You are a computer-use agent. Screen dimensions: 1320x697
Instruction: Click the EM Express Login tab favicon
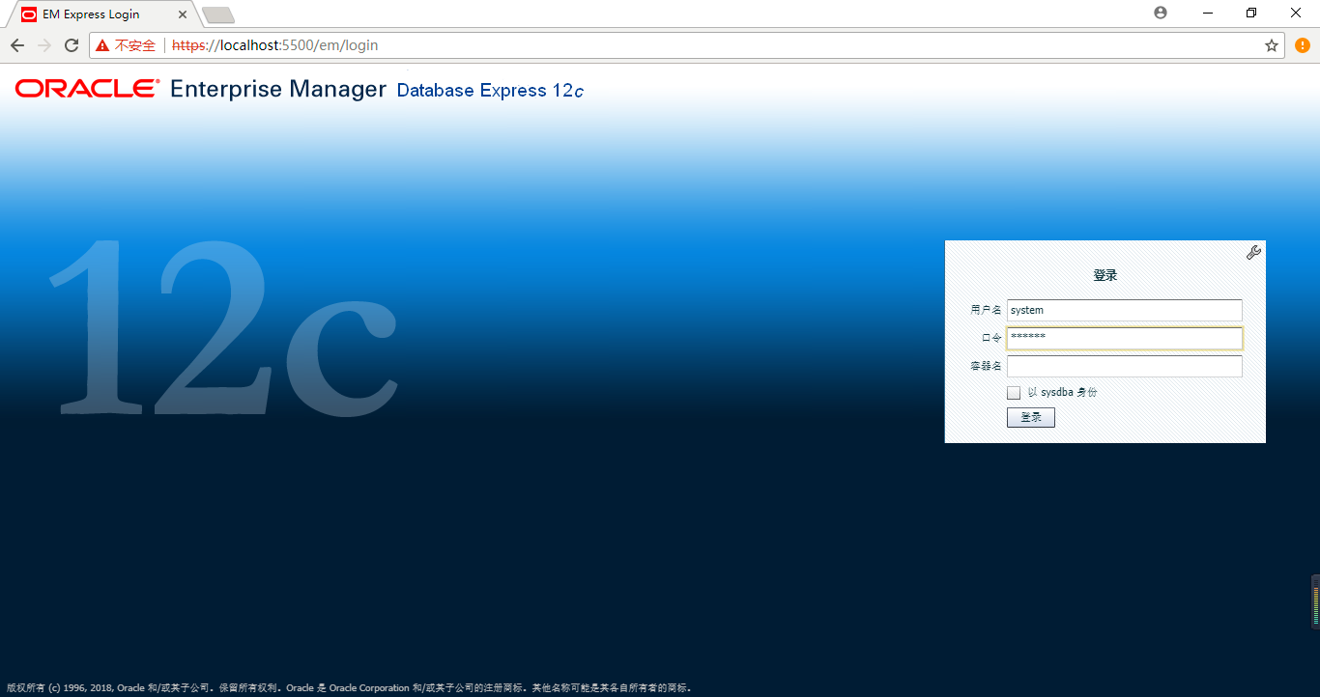29,14
